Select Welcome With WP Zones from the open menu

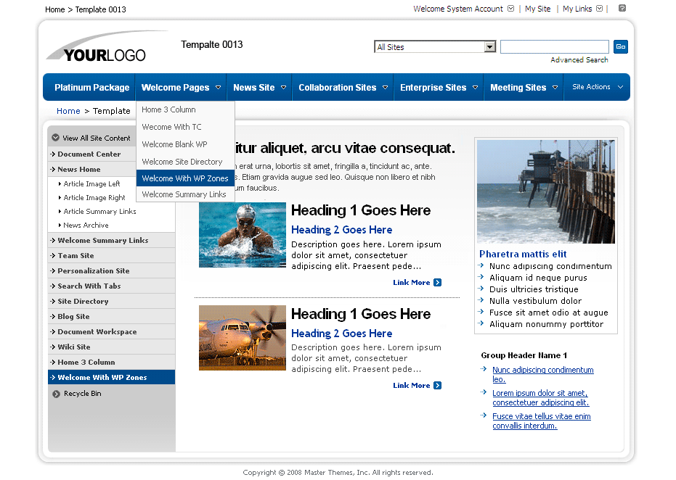point(185,178)
